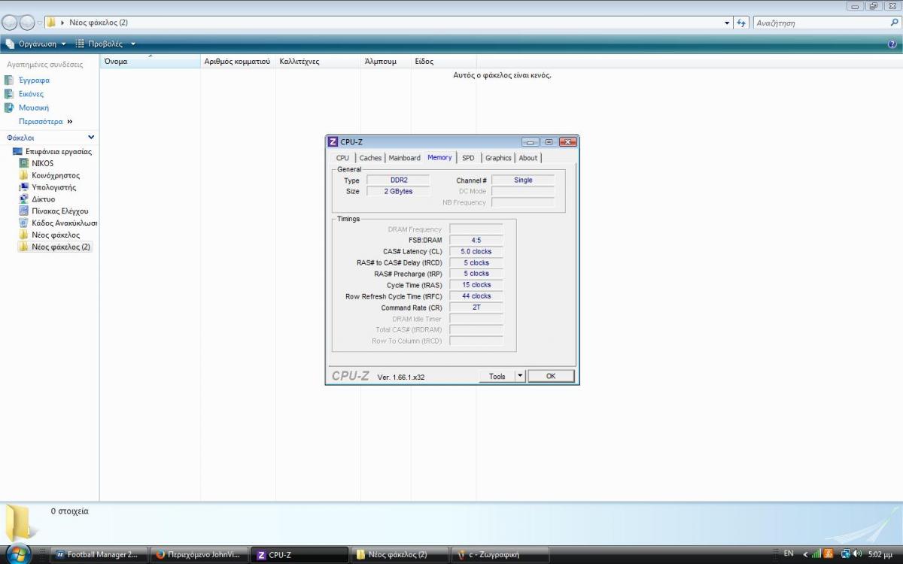
Task: Open Πίνακας Ελέγχου in the folder tree
Action: [x=59, y=211]
